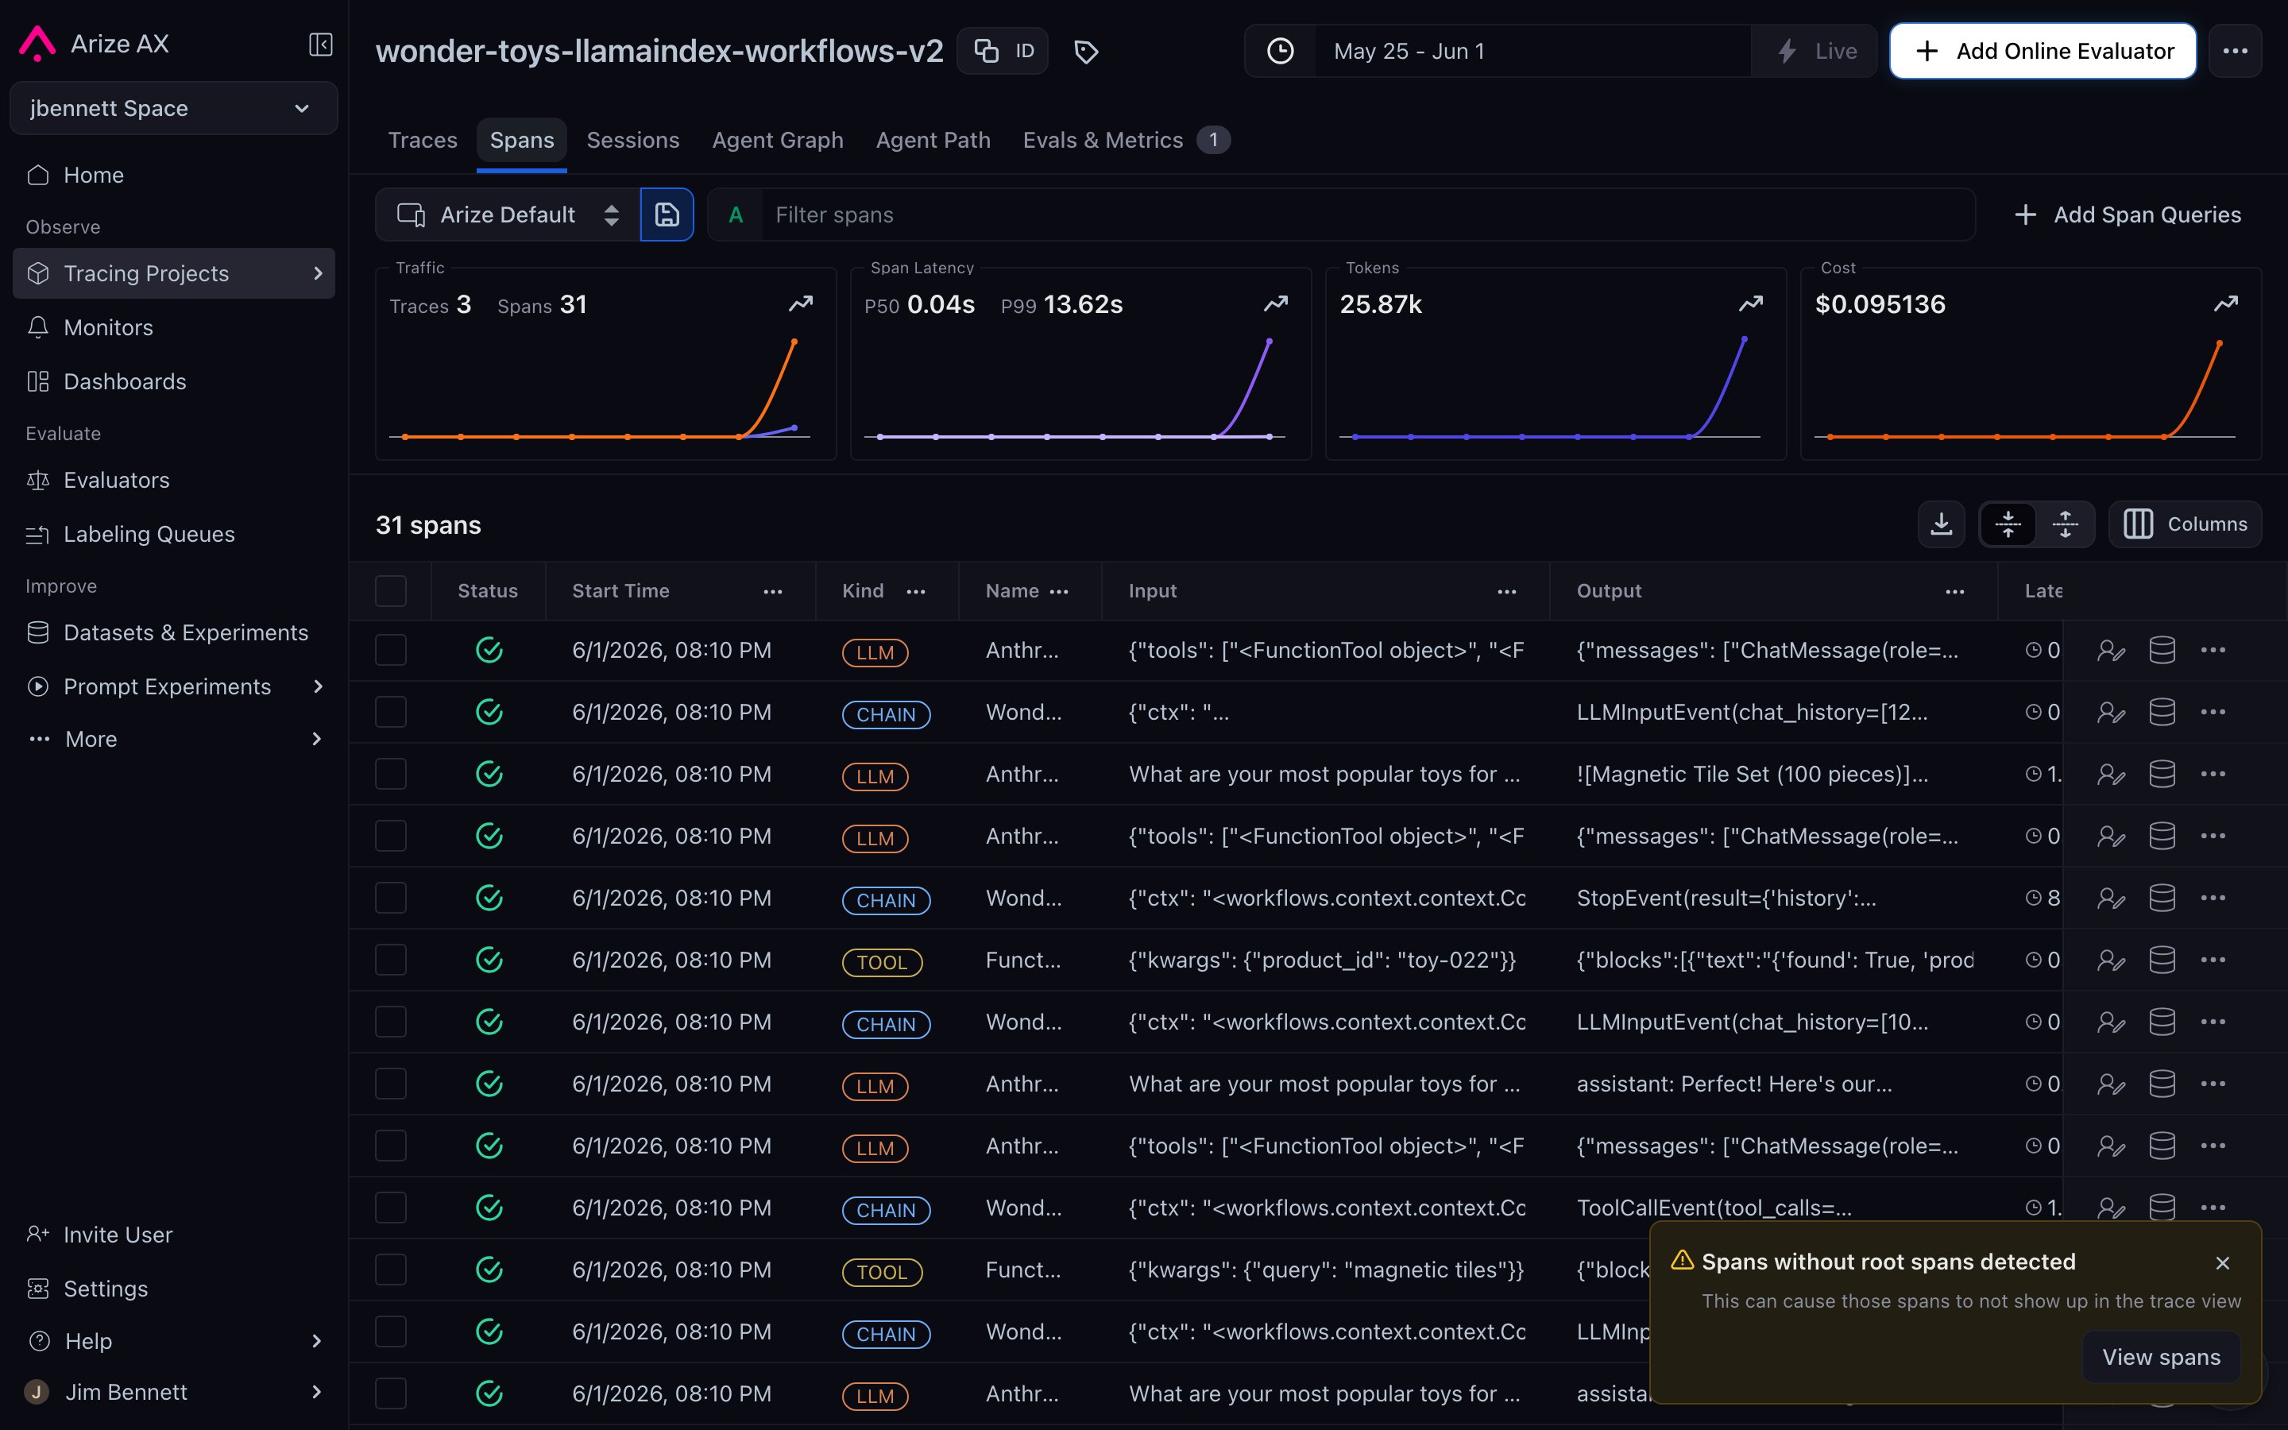Save the current view with the save icon
Viewport: 2288px width, 1430px height.
click(667, 214)
